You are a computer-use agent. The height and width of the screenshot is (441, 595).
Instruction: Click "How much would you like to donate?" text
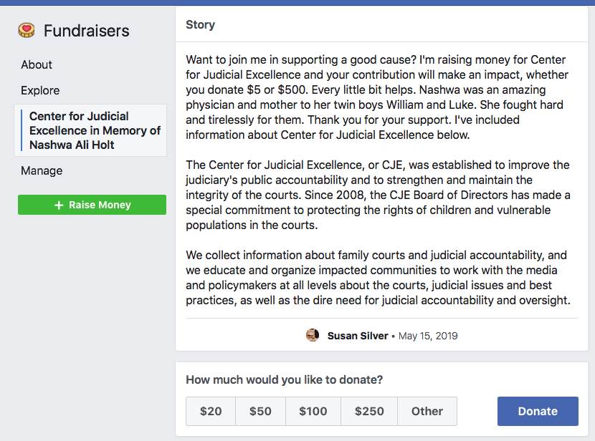284,379
